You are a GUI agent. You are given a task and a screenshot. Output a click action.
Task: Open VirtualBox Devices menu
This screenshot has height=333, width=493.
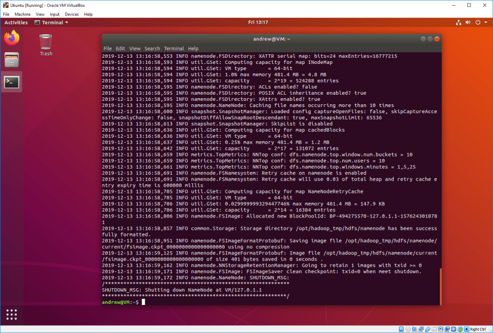[x=72, y=14]
